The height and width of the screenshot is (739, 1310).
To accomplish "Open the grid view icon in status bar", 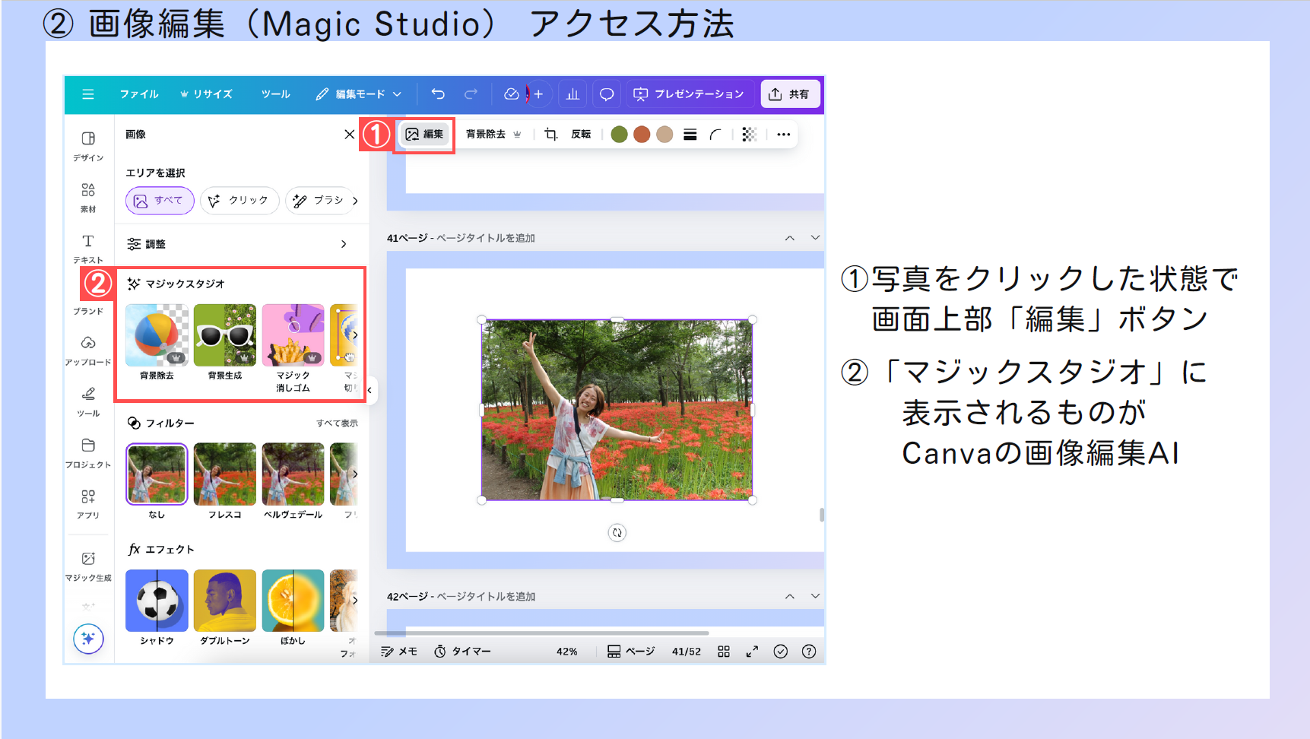I will pyautogui.click(x=724, y=652).
